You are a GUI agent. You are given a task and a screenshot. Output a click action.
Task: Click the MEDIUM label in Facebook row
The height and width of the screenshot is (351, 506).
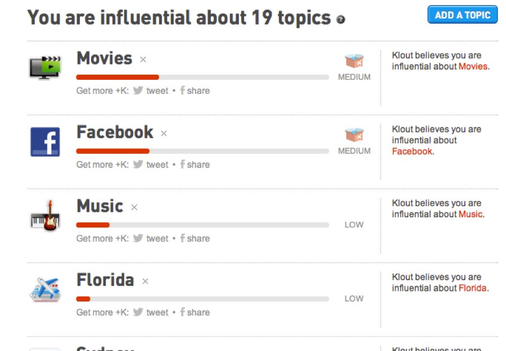[x=354, y=151]
